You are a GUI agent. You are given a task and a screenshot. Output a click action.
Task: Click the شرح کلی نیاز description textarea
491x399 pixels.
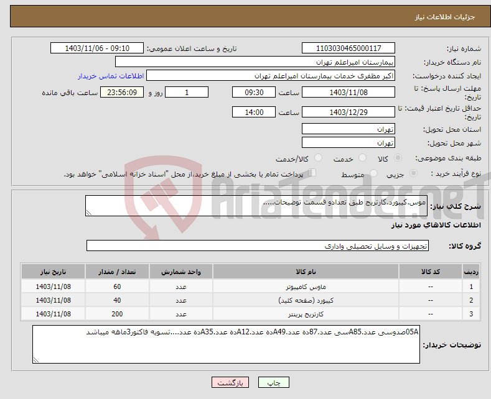pyautogui.click(x=256, y=206)
